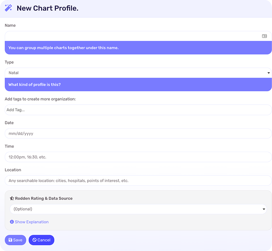Expand the Type dropdown arrow
This screenshot has width=272, height=251.
click(x=269, y=73)
